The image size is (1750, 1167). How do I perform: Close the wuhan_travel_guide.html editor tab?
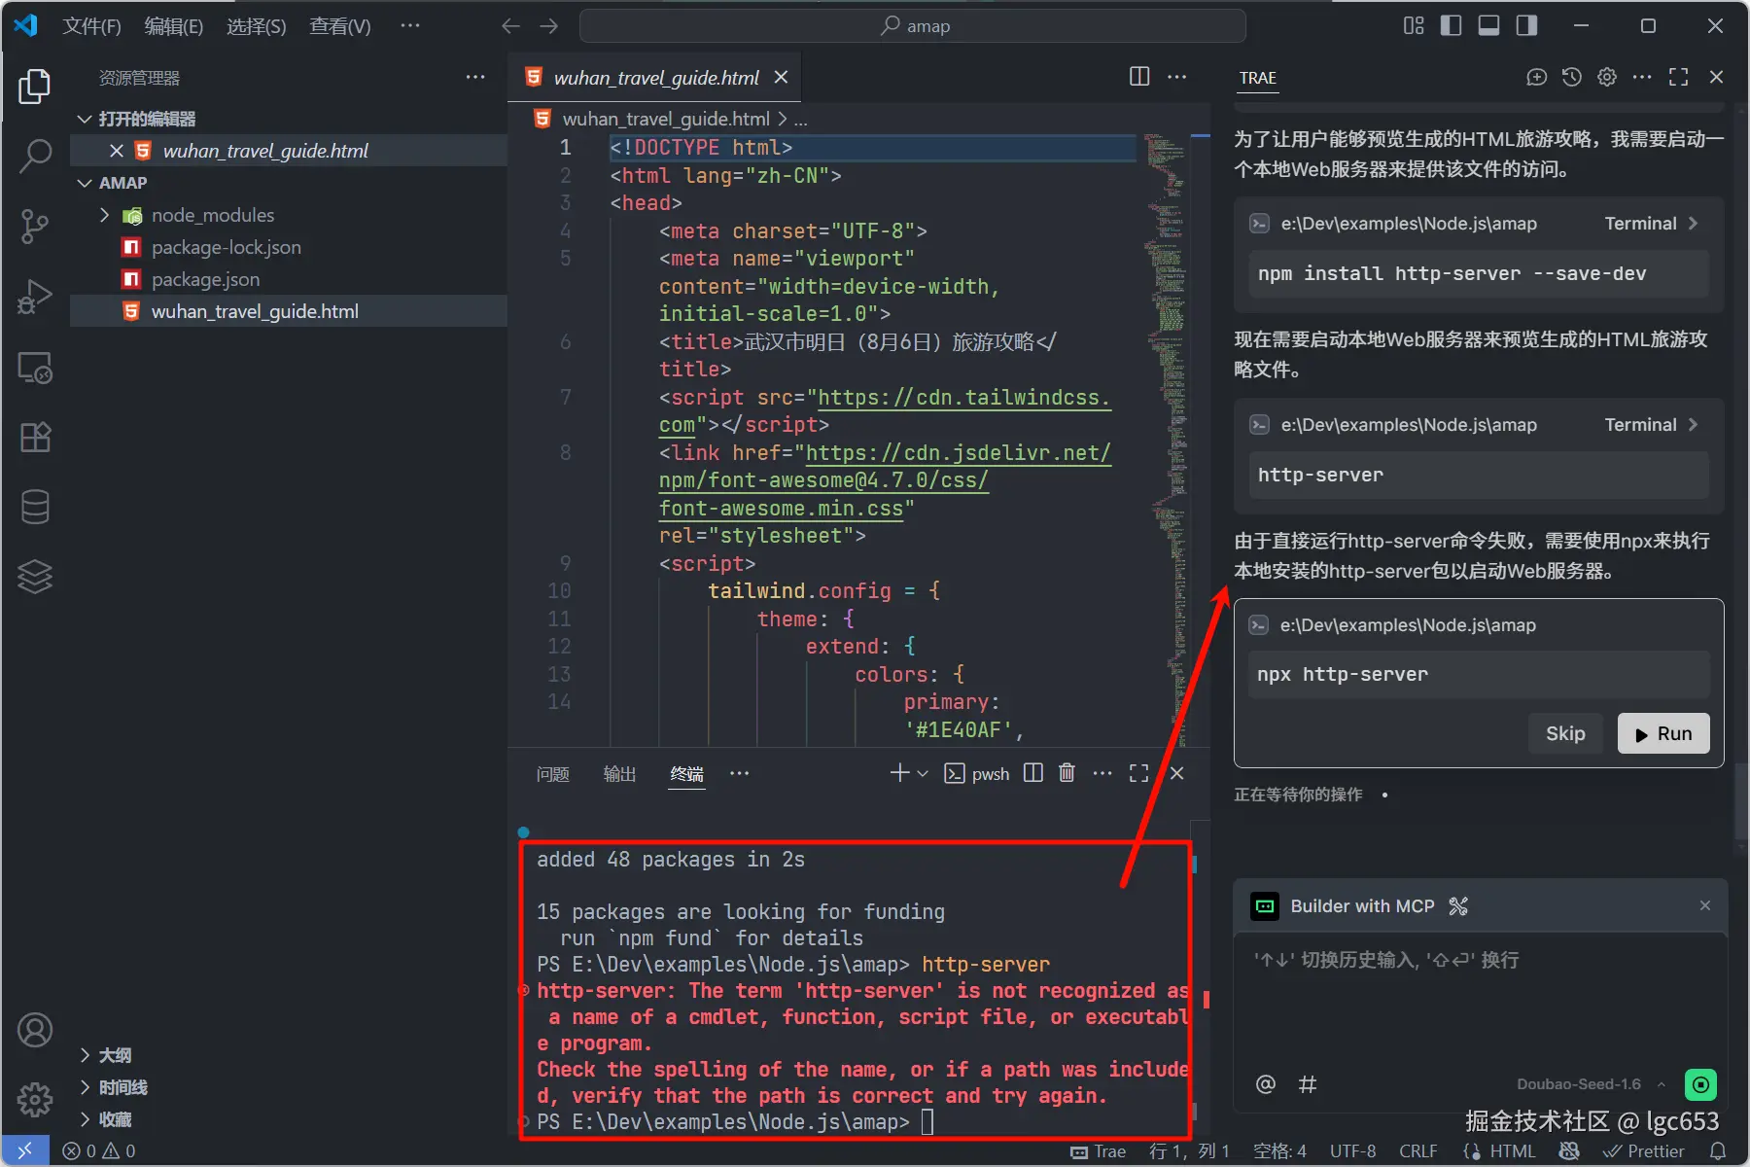781,77
